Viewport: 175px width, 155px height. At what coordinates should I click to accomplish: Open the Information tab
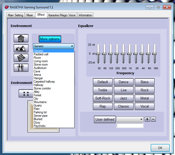(x=85, y=15)
